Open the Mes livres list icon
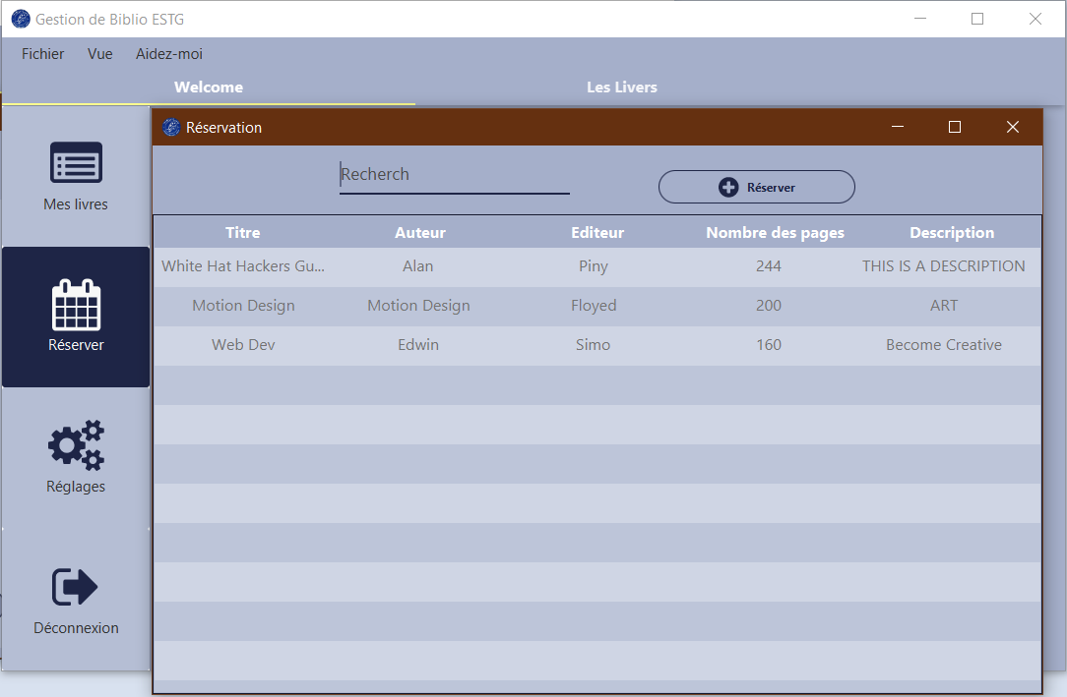This screenshot has width=1067, height=697. (76, 162)
